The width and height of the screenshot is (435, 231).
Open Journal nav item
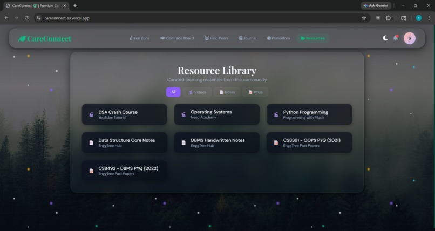tap(248, 38)
